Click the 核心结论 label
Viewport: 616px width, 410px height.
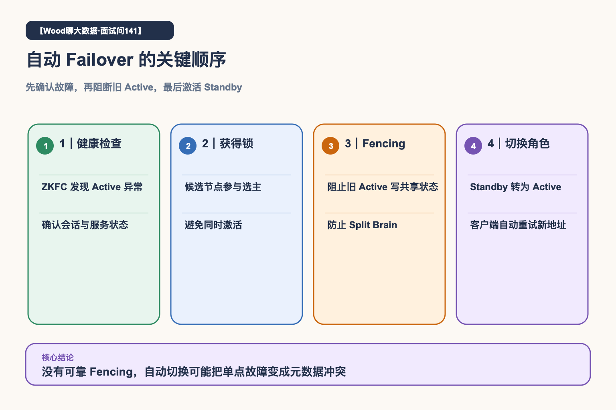[x=58, y=358]
